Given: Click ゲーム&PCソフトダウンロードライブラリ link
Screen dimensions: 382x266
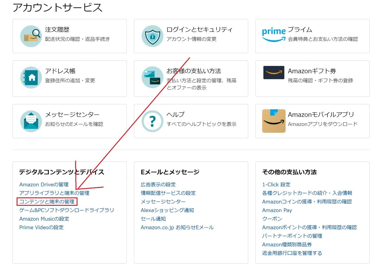Looking at the screenshot, I should (67, 210).
